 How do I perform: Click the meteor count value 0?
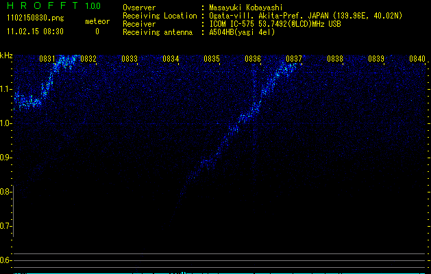click(97, 32)
